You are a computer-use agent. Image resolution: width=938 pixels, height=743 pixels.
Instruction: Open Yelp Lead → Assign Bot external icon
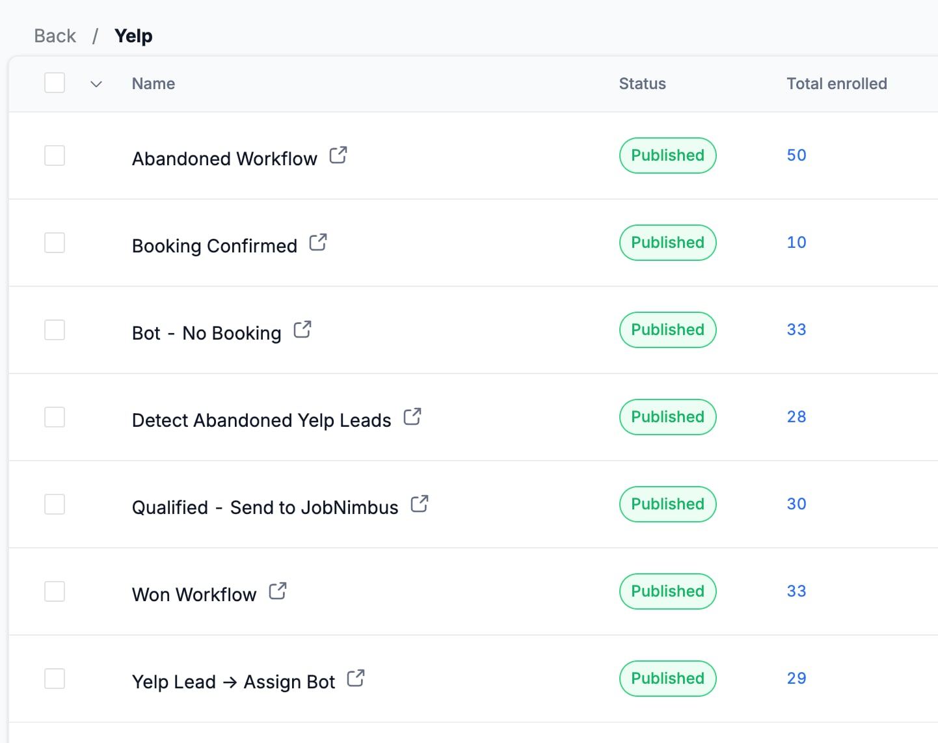pyautogui.click(x=356, y=678)
